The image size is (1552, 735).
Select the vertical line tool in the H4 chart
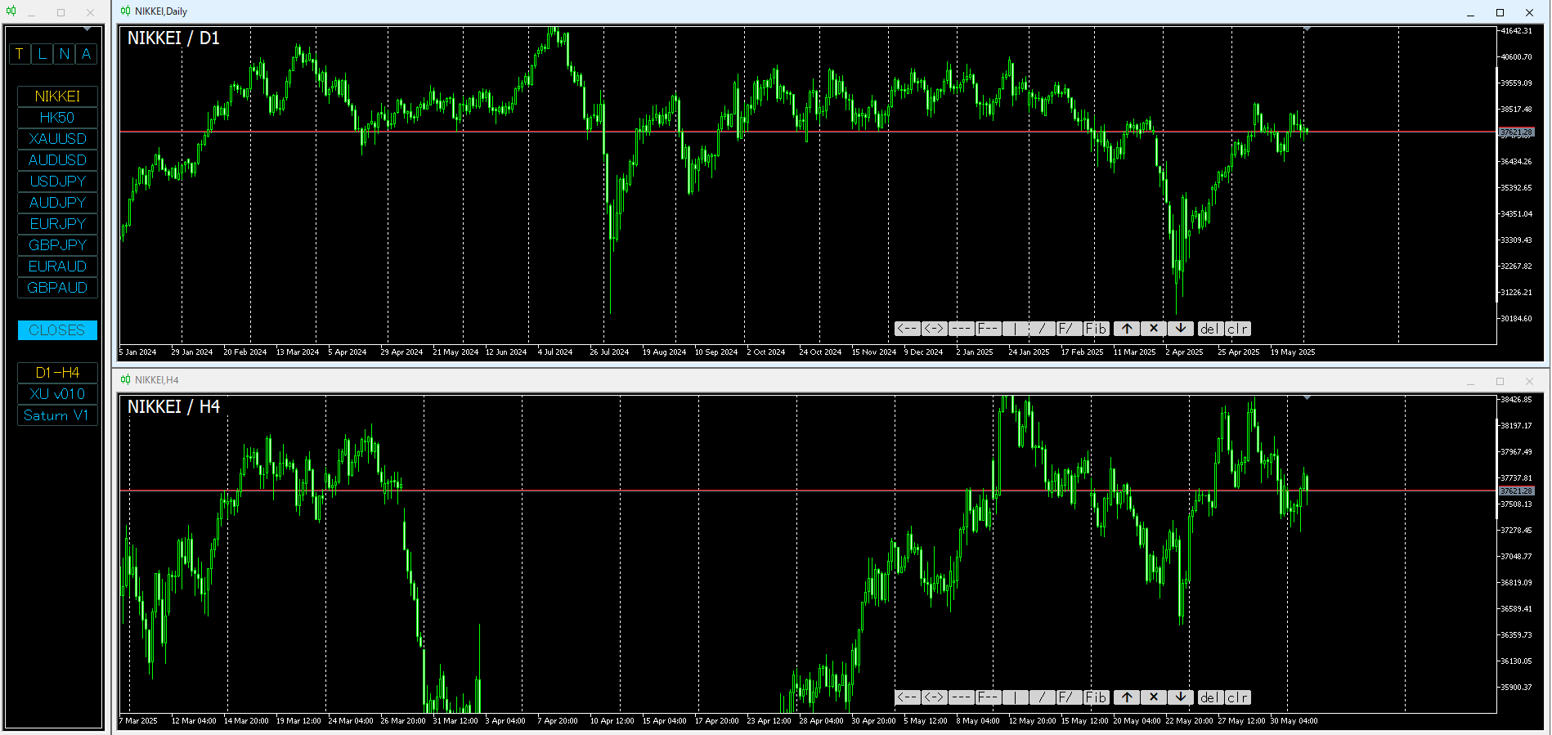tap(1016, 697)
